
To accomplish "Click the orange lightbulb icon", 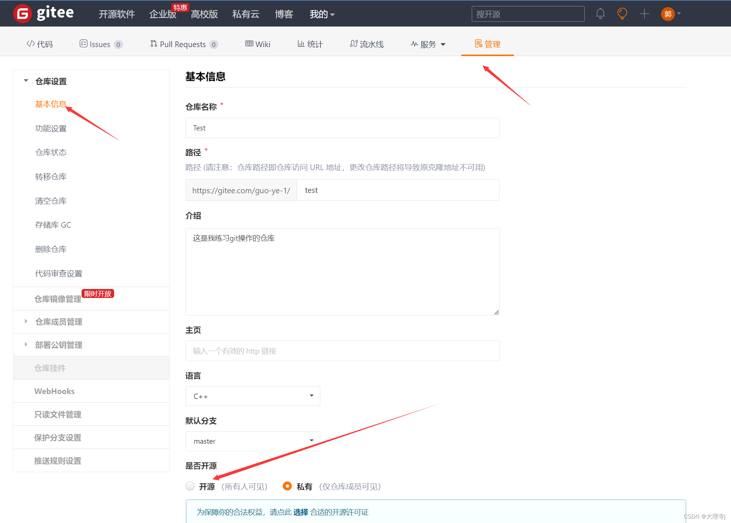I will click(x=622, y=14).
